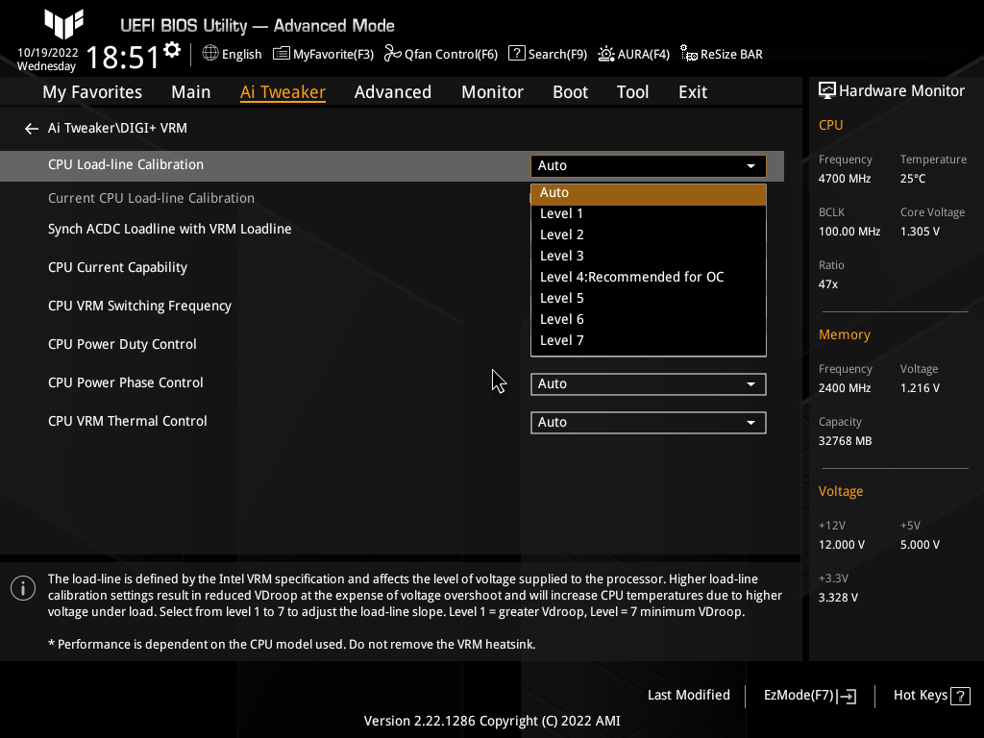
Task: Click the Hardware Monitor panel icon
Action: 827,89
